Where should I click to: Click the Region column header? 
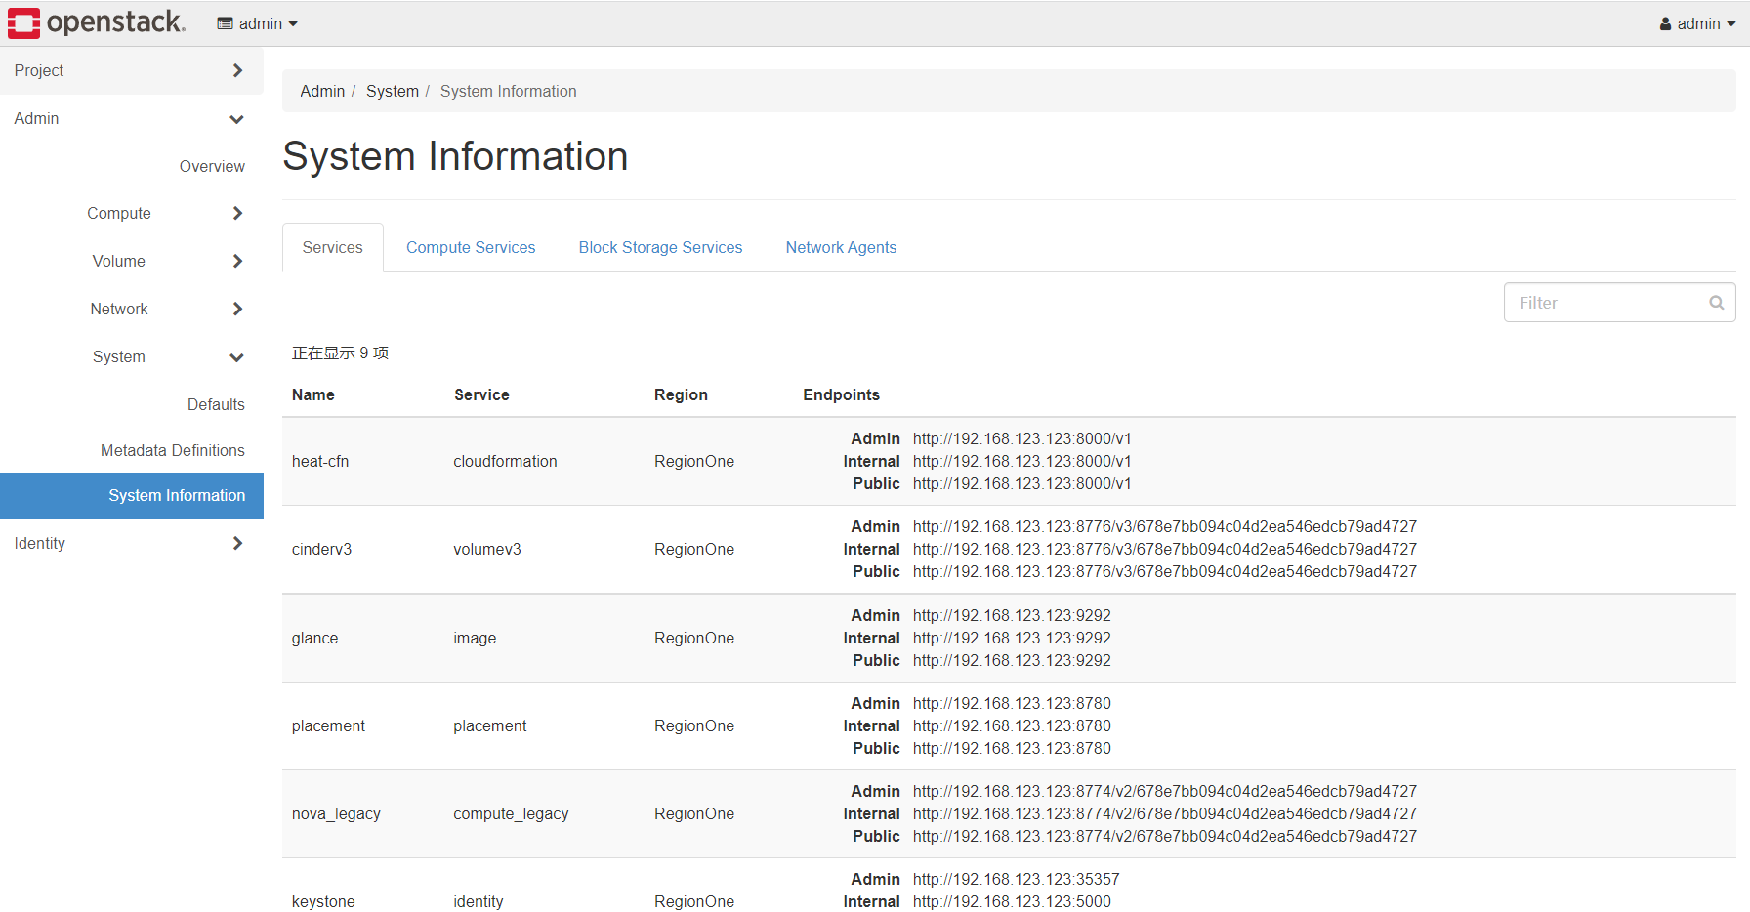click(681, 394)
